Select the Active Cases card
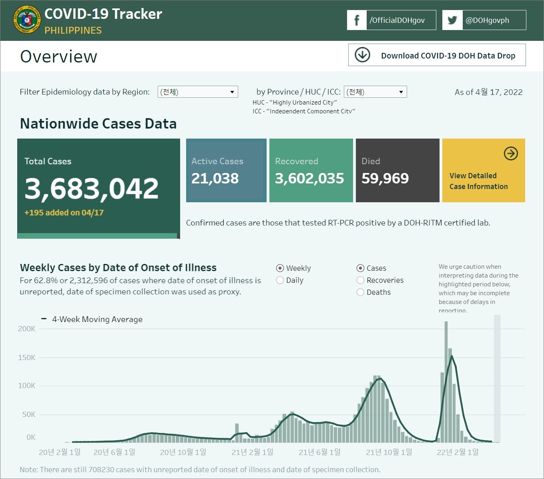This screenshot has height=479, width=544. tap(226, 171)
